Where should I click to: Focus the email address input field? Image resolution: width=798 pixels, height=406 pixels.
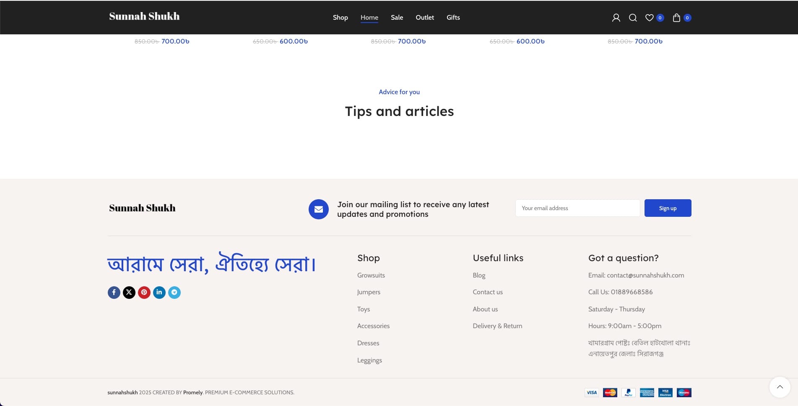click(577, 208)
